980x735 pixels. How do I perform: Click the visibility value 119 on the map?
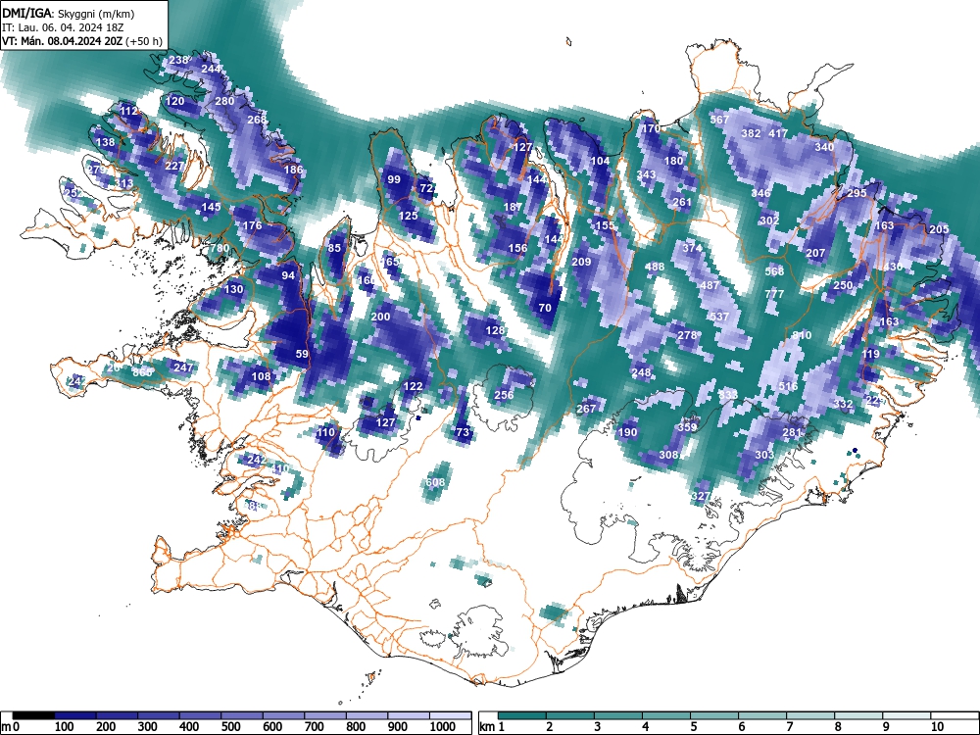tap(870, 353)
